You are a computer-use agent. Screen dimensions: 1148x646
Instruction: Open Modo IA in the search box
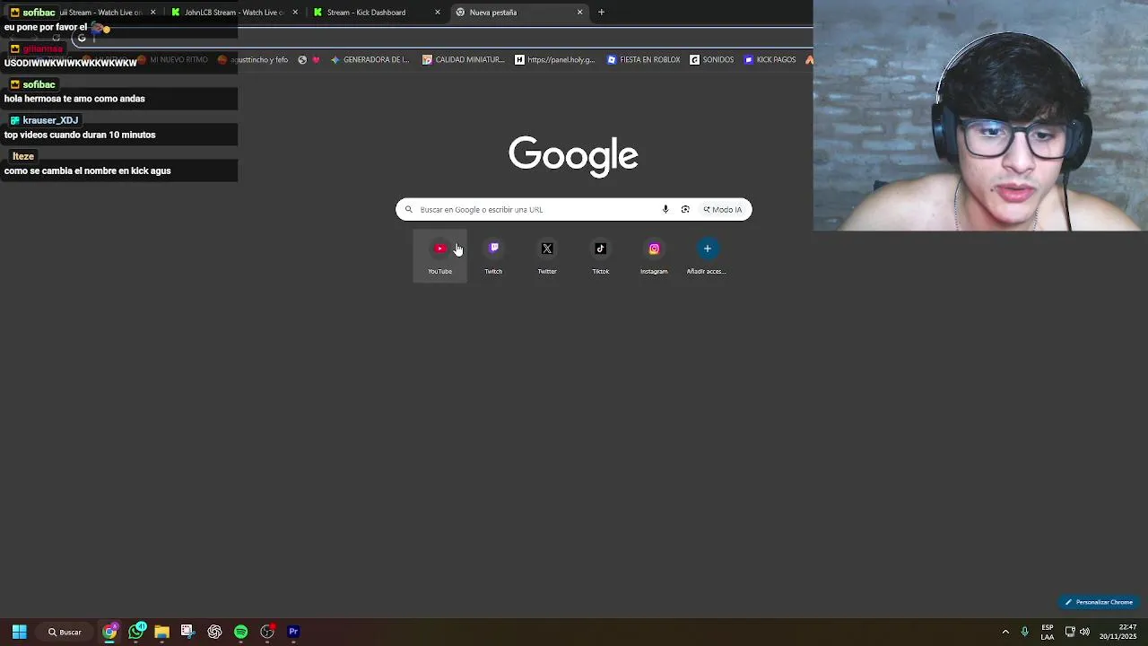click(x=722, y=209)
